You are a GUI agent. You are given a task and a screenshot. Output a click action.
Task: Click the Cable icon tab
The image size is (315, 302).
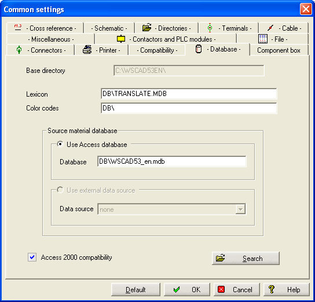pyautogui.click(x=270, y=28)
